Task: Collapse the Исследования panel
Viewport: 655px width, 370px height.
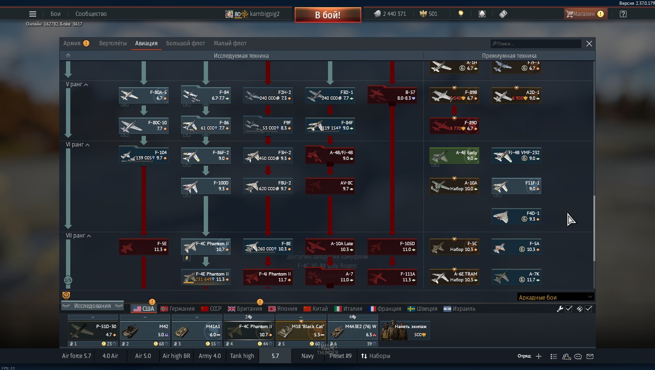Action: tap(92, 306)
